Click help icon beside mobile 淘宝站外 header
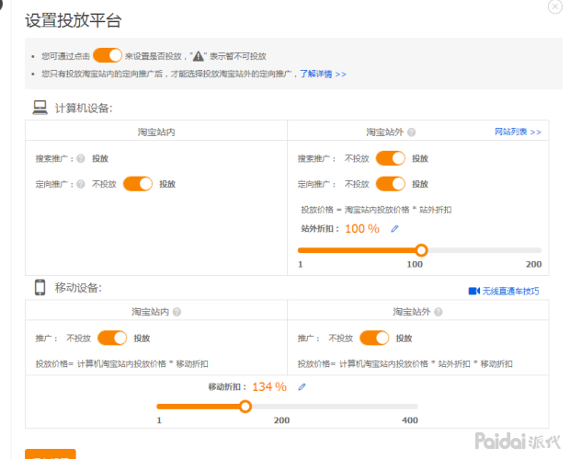Image resolution: width=570 pixels, height=459 pixels. (x=438, y=312)
